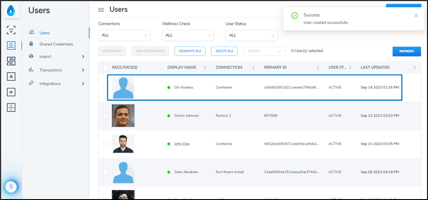This screenshot has width=428, height=200.
Task: Sort by Connection column arrows
Action: [x=253, y=68]
